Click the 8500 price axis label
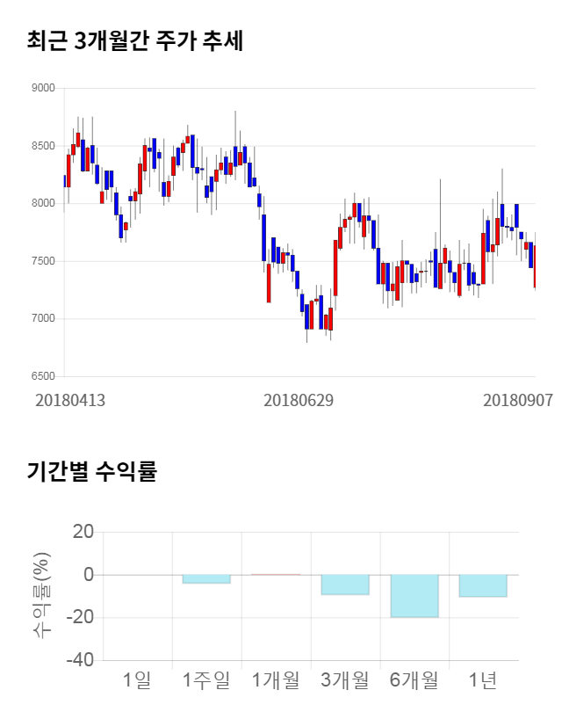562x712 pixels. click(43, 146)
